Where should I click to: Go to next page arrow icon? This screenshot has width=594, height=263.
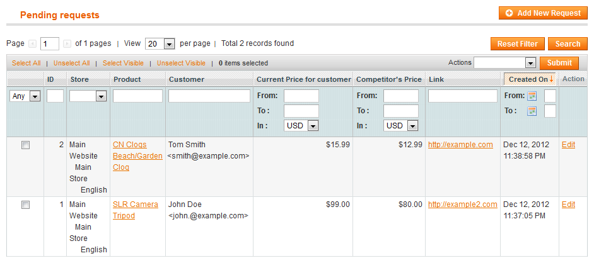(67, 44)
